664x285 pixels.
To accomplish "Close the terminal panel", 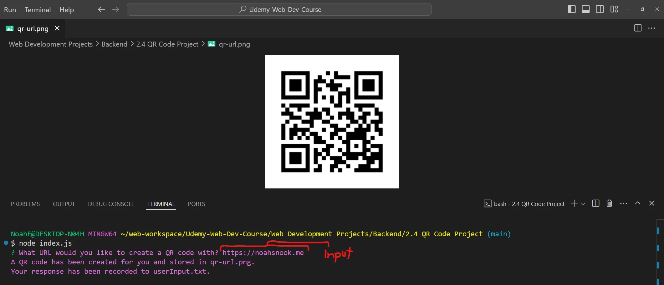I will click(x=652, y=203).
